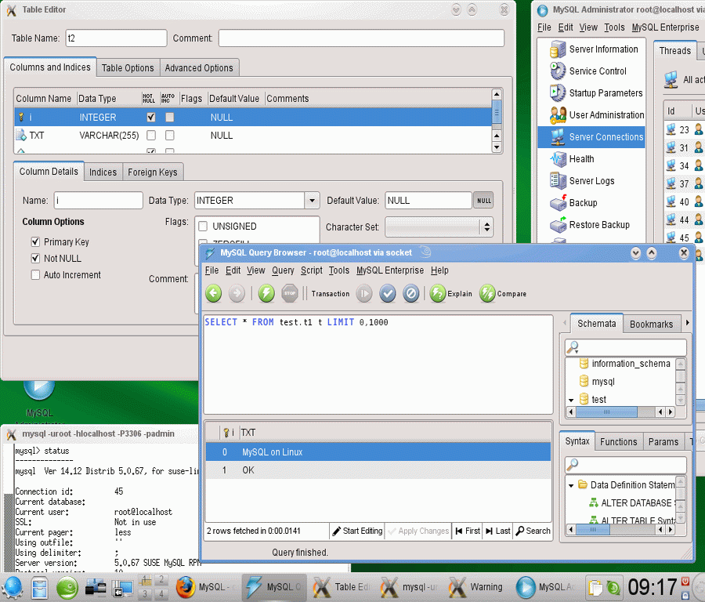Uncheck the Primary Key option
This screenshot has height=602, width=705.
click(x=35, y=242)
